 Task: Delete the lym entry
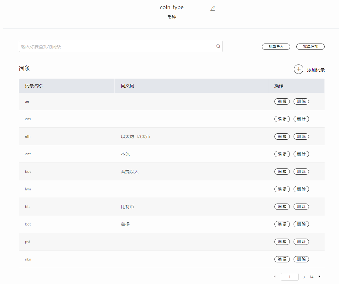301,189
